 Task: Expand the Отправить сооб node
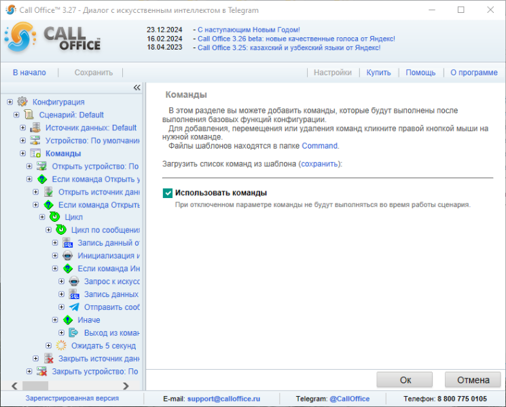tap(62, 307)
